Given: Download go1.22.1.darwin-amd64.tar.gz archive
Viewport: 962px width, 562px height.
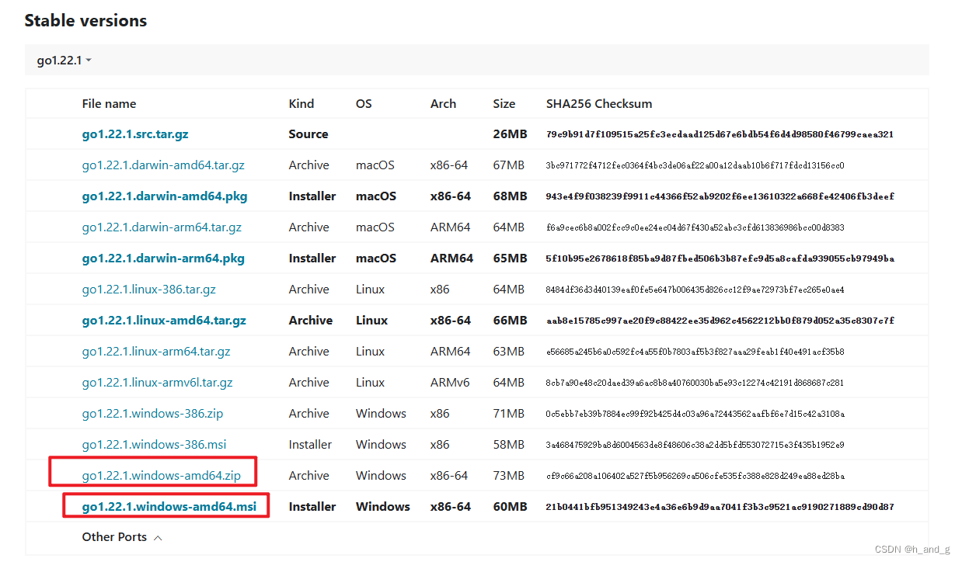Looking at the screenshot, I should point(163,165).
